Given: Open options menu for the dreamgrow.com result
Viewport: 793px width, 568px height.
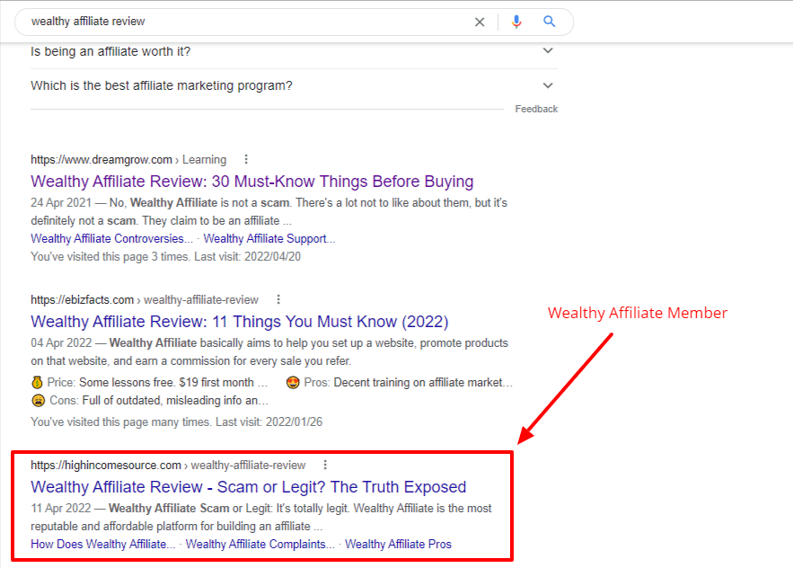Looking at the screenshot, I should [x=246, y=159].
